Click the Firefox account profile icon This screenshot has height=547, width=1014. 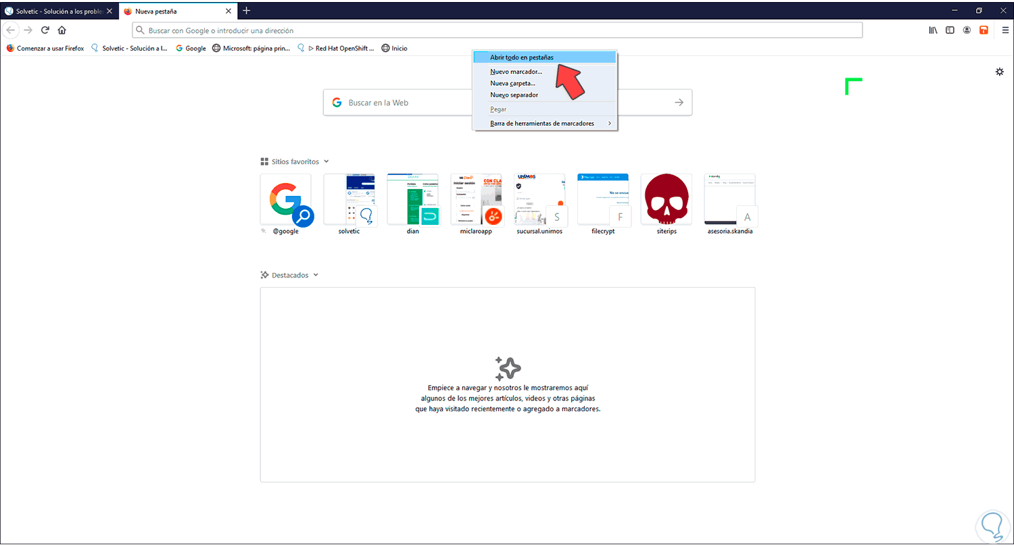967,30
